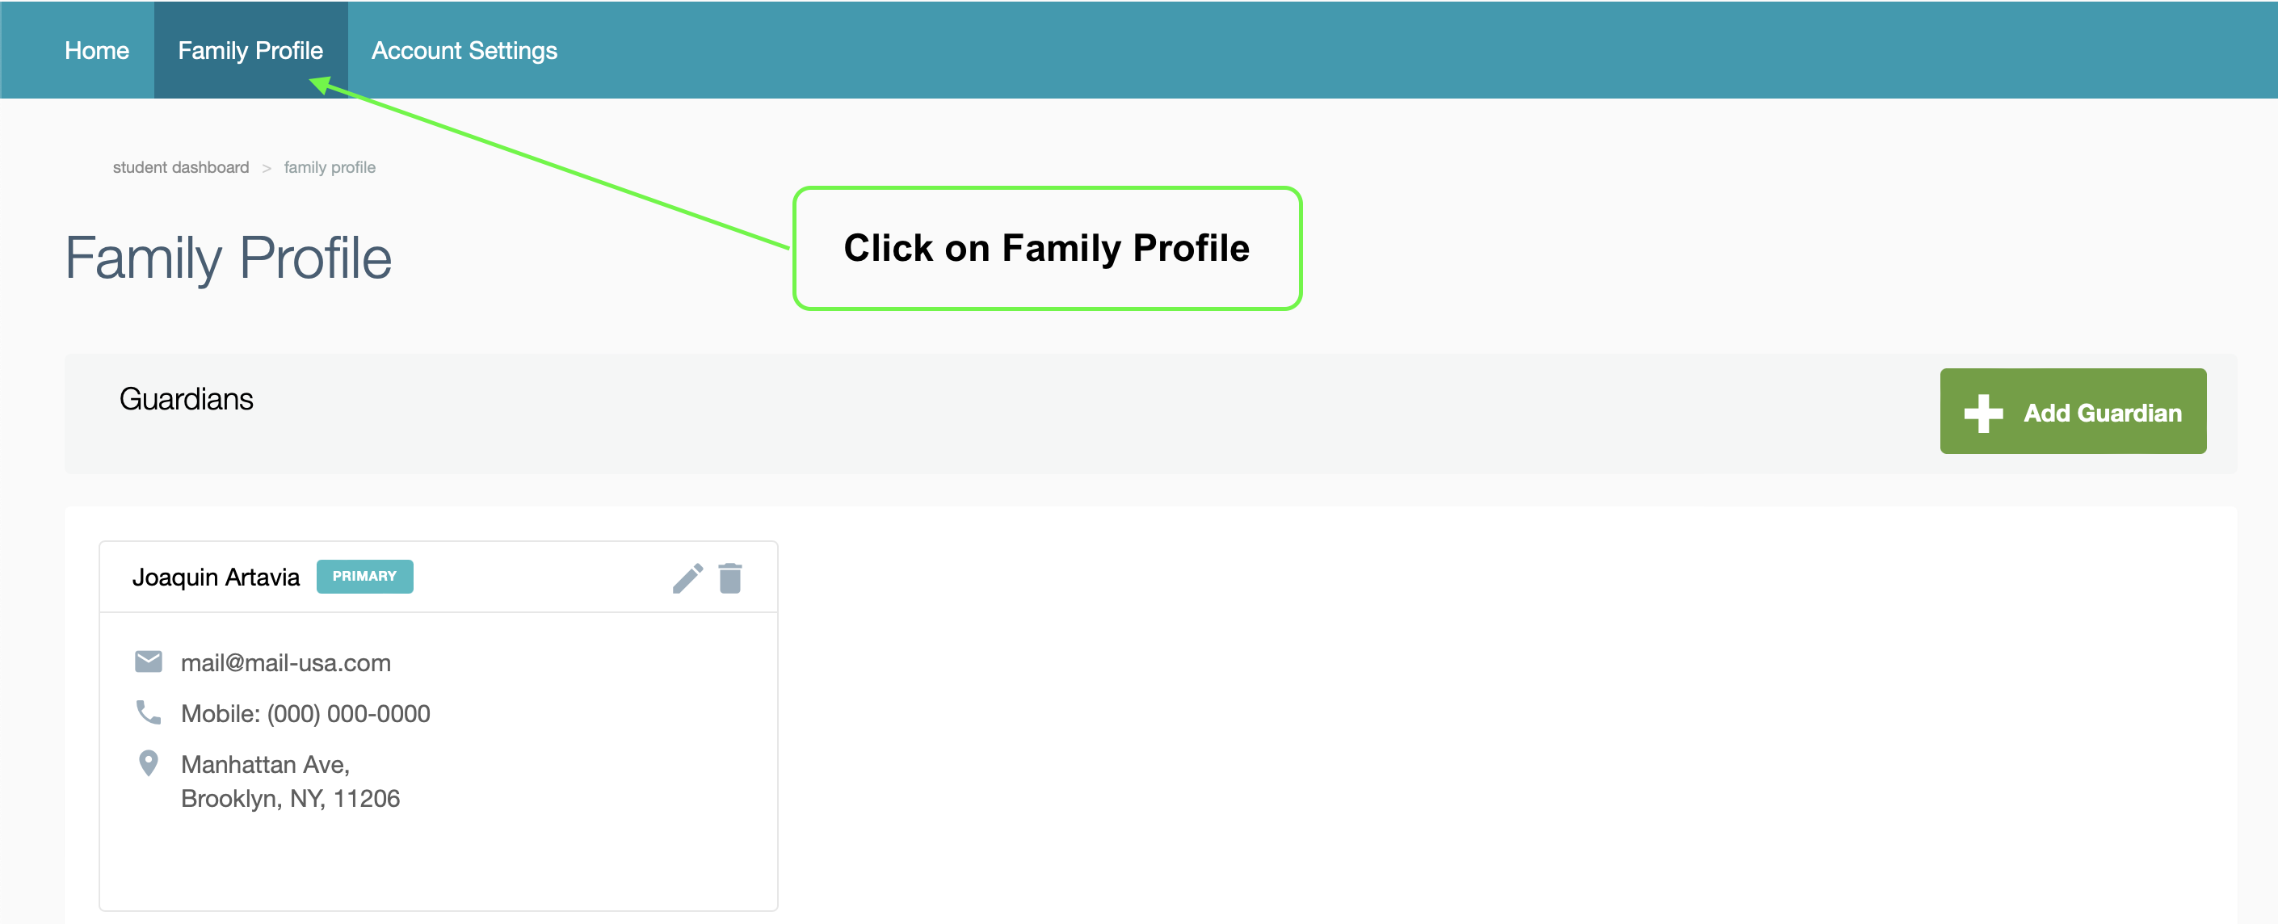This screenshot has height=924, width=2278.
Task: Click the mobile phone handset icon
Action: pos(149,712)
